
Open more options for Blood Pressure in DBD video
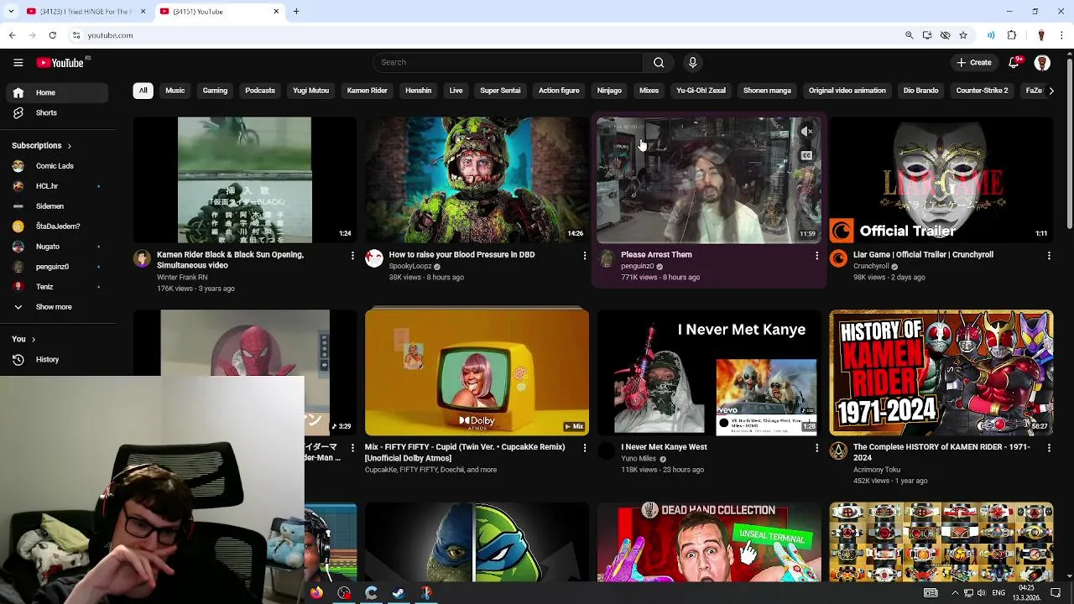click(x=585, y=255)
